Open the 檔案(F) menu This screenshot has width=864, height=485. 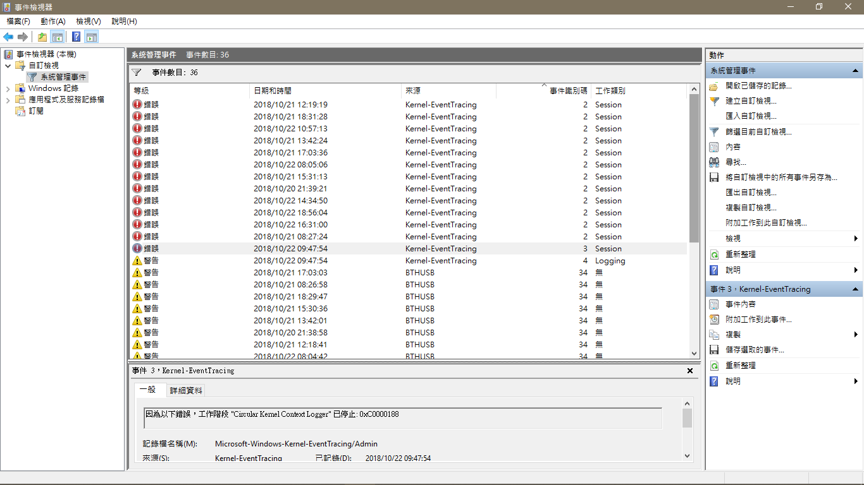[x=18, y=21]
